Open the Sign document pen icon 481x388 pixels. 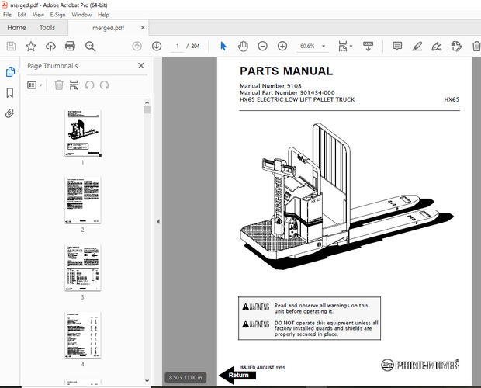point(437,47)
